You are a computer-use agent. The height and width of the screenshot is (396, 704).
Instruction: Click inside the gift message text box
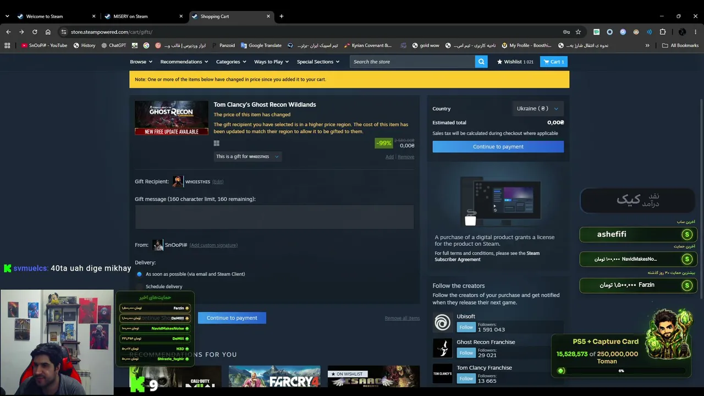[274, 217]
